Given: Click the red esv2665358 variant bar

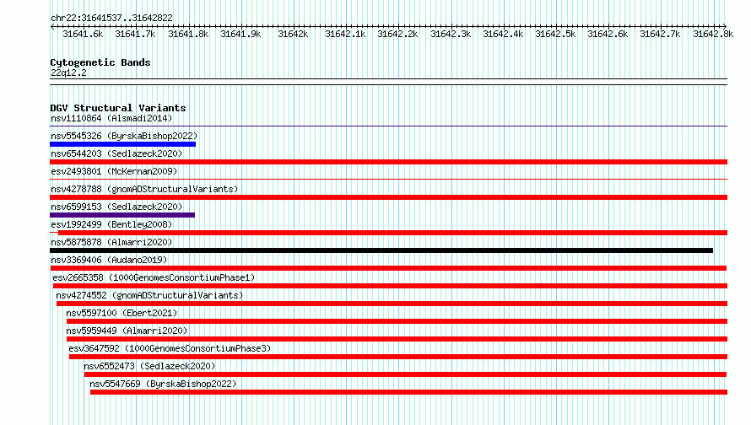Looking at the screenshot, I should (391, 286).
